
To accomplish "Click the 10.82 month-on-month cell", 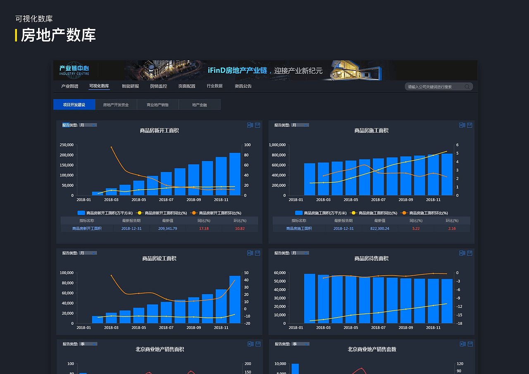I will pyautogui.click(x=240, y=229).
